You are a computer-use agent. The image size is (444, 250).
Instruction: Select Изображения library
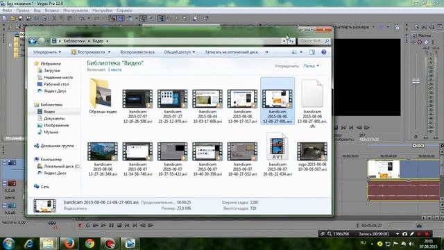pos(56,125)
